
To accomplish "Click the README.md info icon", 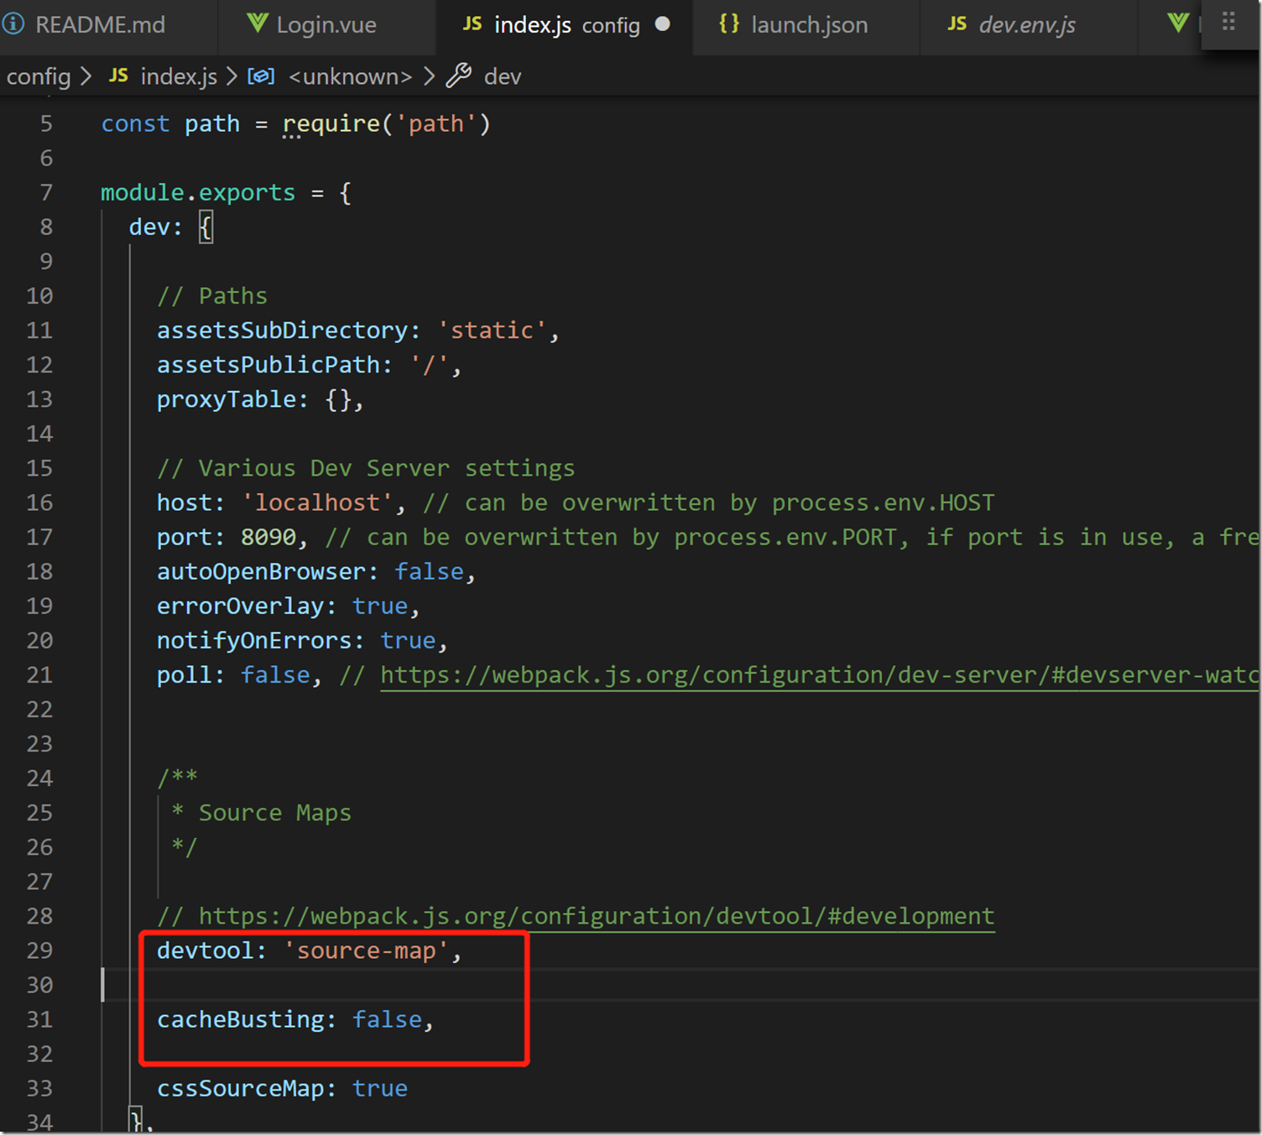I will point(13,24).
